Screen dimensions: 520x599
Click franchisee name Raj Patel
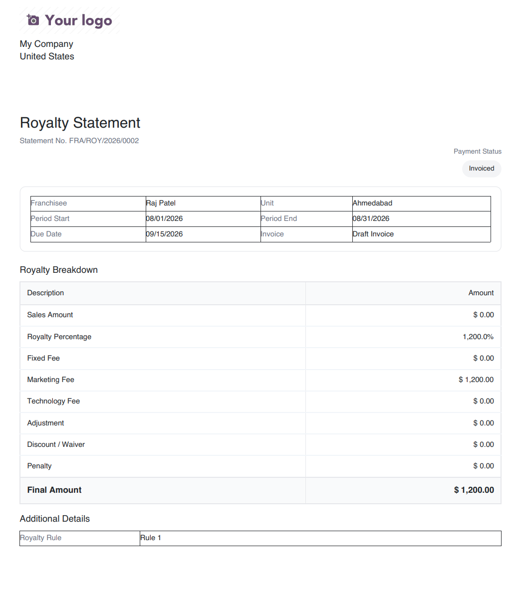(161, 203)
